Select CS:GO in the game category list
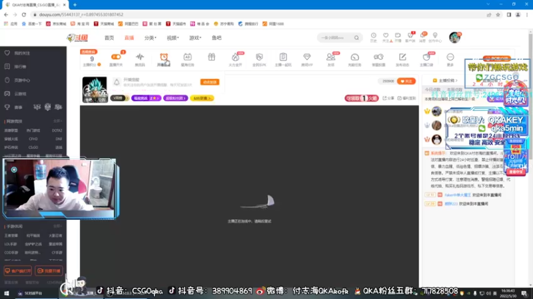 coord(33,148)
